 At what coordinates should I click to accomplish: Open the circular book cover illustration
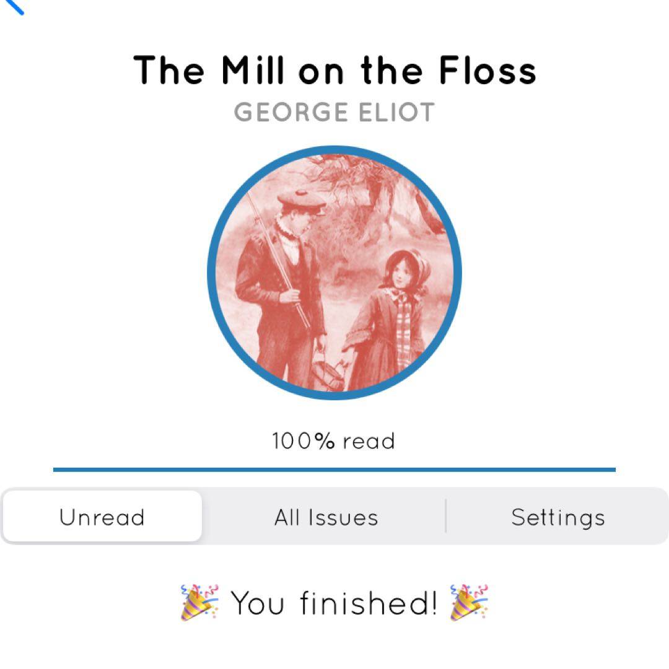[x=334, y=273]
